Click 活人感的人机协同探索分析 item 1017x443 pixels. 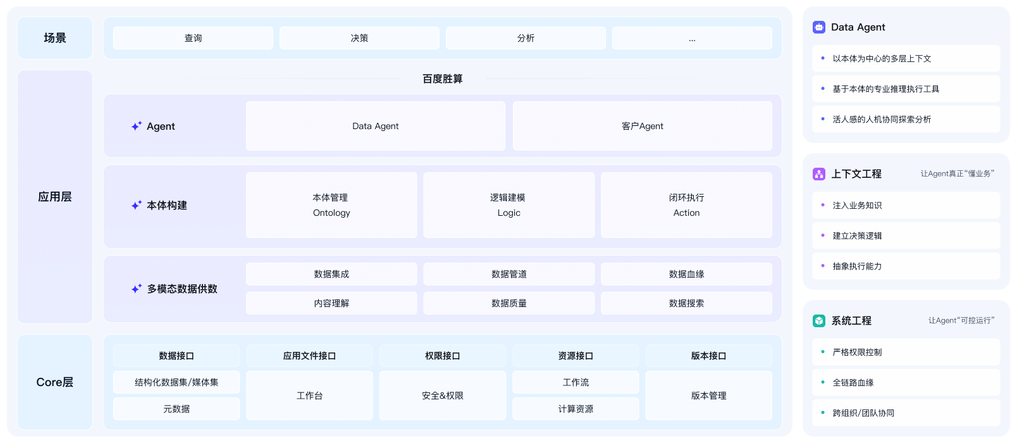point(906,119)
